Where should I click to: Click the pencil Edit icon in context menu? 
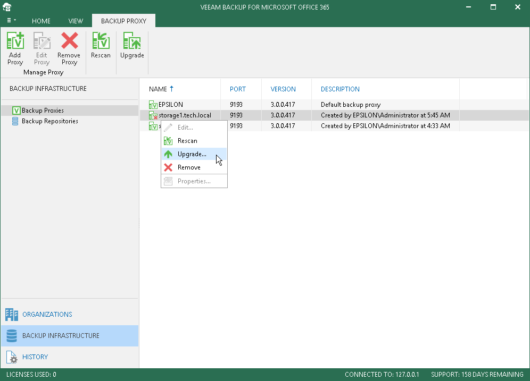[168, 127]
